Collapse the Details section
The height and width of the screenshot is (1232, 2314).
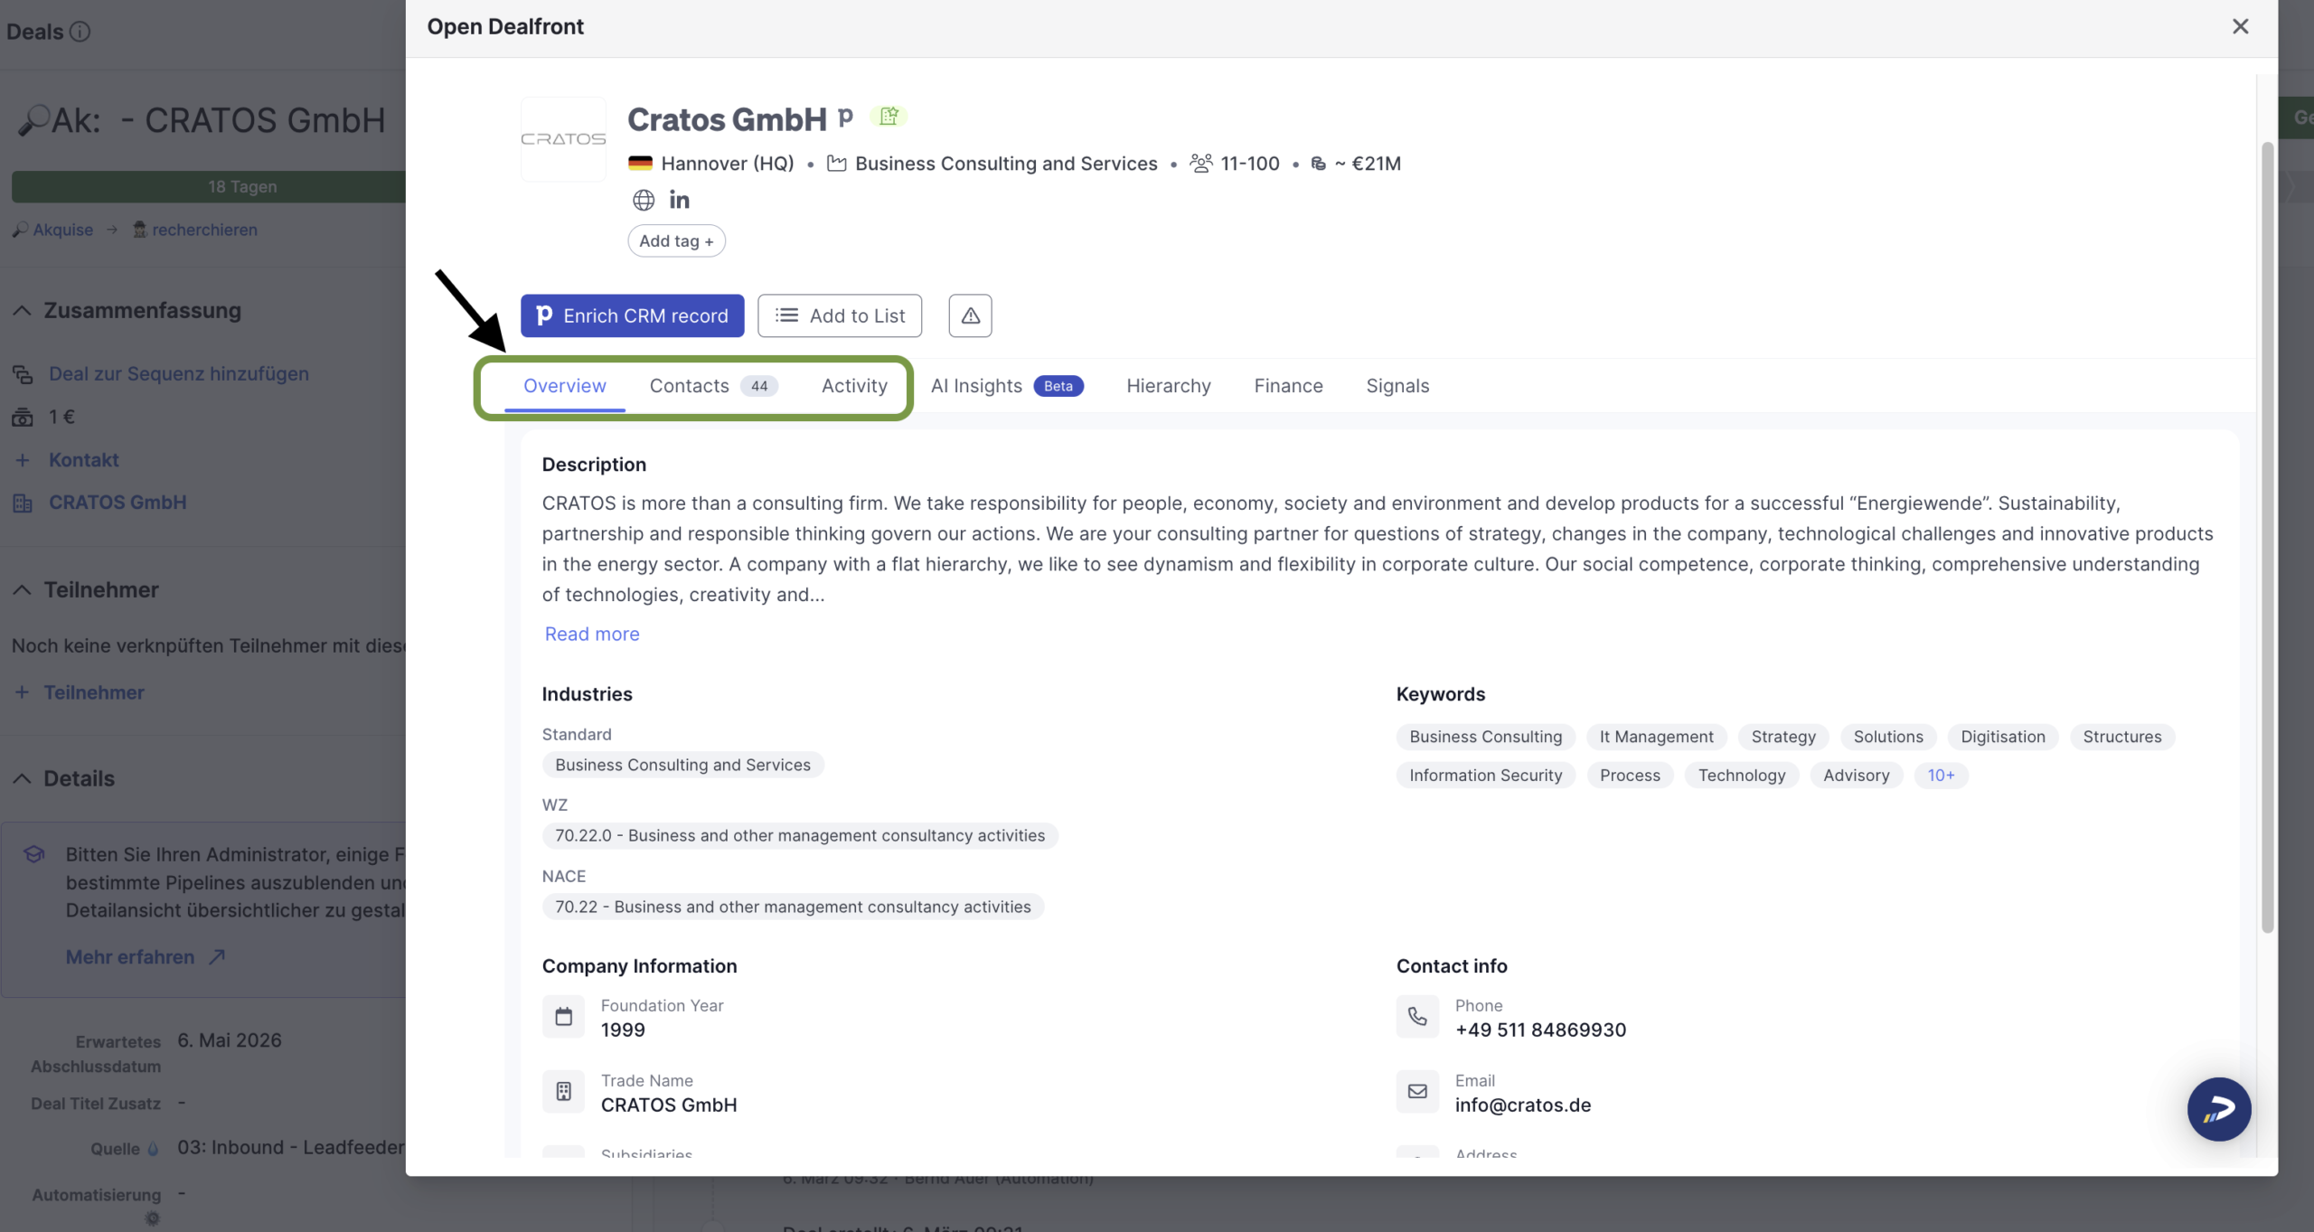click(23, 779)
